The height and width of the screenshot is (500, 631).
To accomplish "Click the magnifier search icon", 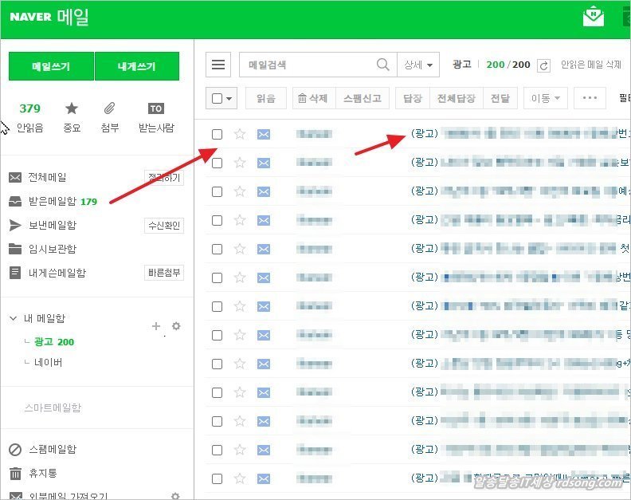I will (383, 65).
